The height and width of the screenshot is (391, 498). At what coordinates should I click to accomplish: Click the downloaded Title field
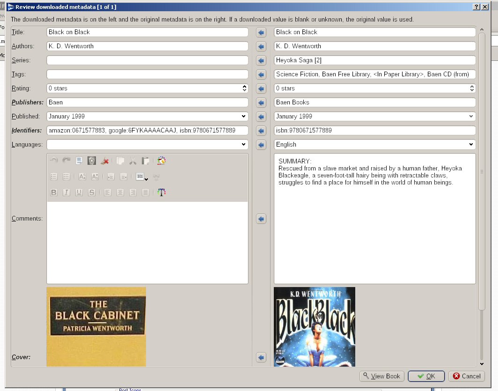[147, 32]
